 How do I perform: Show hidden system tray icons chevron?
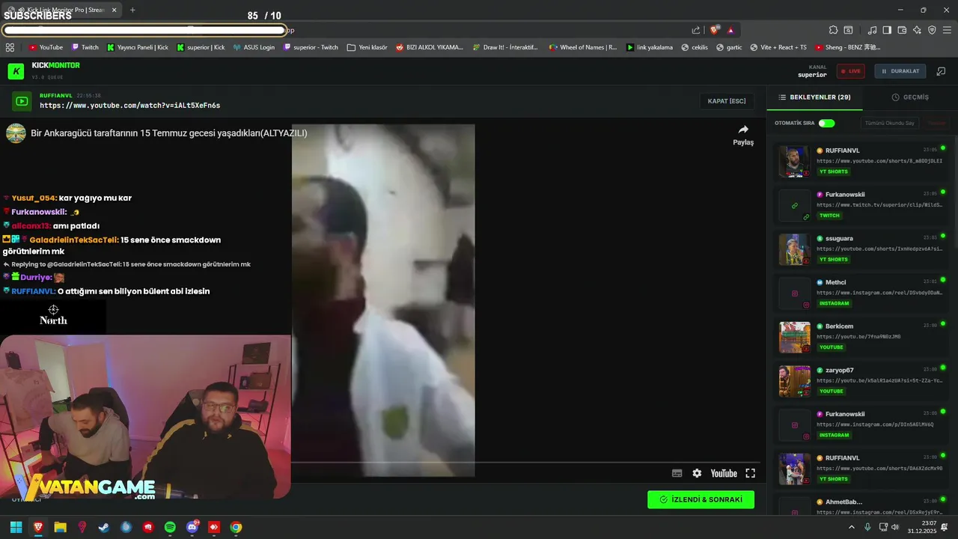pos(851,527)
